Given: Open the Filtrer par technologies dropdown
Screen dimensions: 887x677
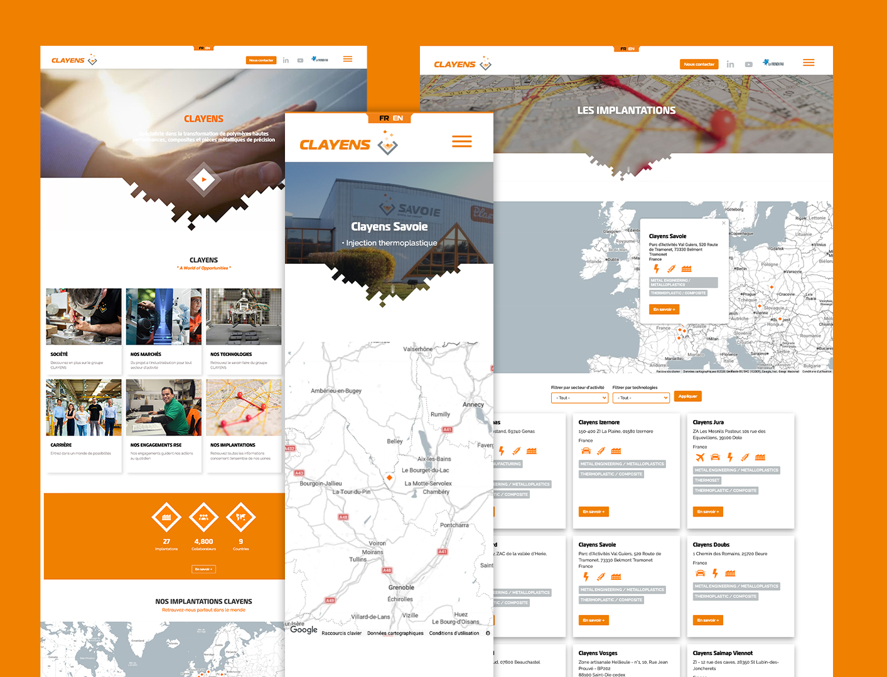Looking at the screenshot, I should point(641,397).
